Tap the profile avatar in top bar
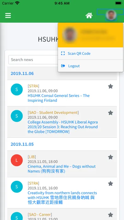 [111, 15]
